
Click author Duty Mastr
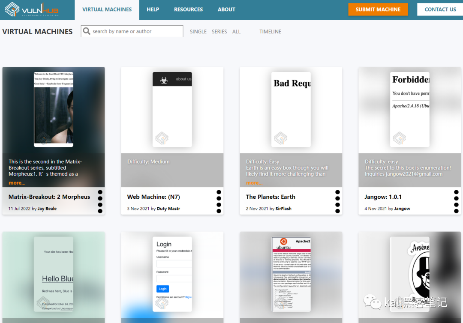click(168, 209)
